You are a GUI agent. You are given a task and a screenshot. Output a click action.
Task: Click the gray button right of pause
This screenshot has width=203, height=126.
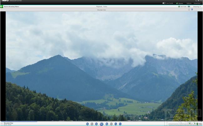point(111,124)
